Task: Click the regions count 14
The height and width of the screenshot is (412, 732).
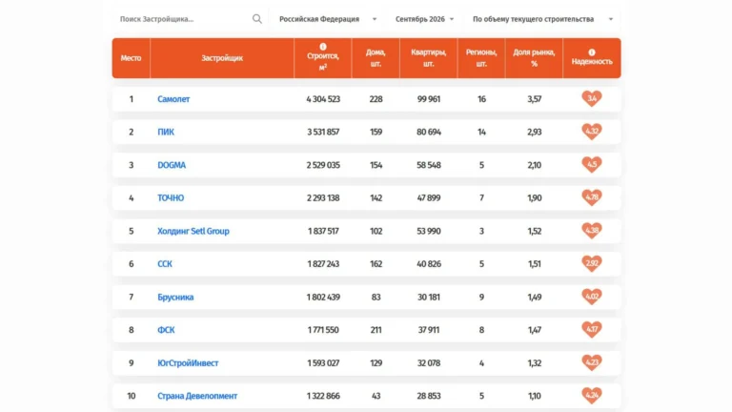Action: [x=481, y=132]
